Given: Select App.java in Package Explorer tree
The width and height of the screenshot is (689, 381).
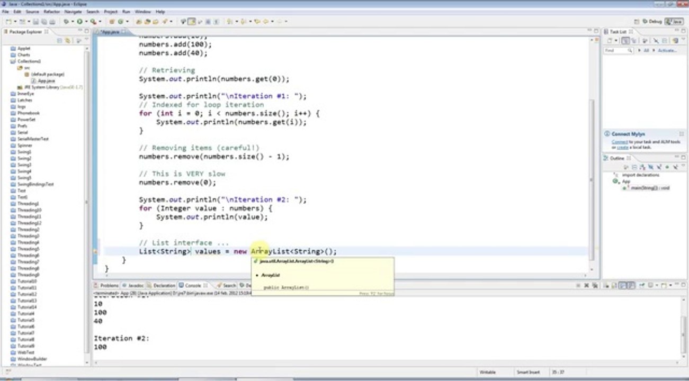Looking at the screenshot, I should 46,81.
